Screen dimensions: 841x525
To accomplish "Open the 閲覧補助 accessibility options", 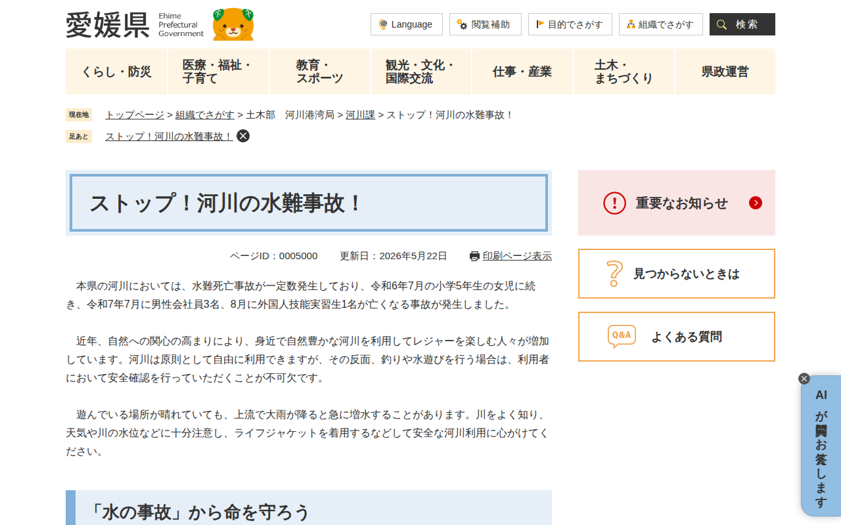I will [486, 24].
